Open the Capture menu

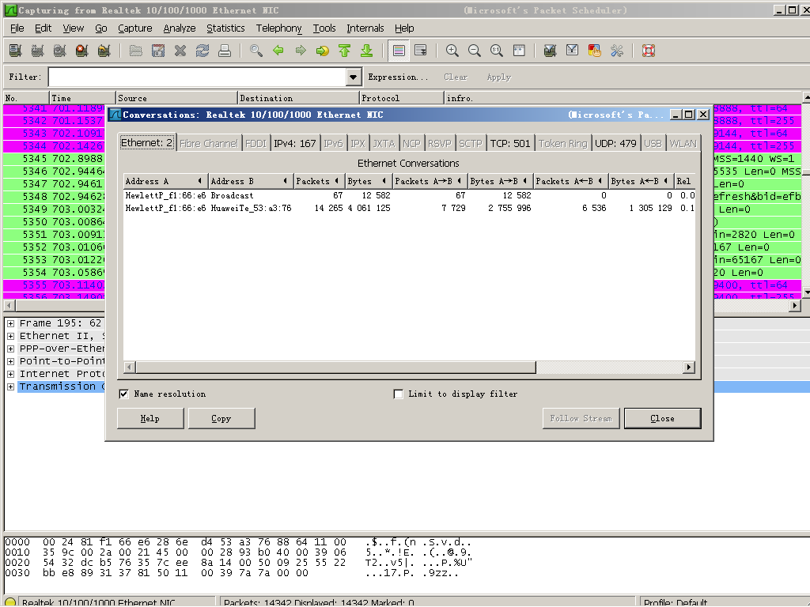134,28
